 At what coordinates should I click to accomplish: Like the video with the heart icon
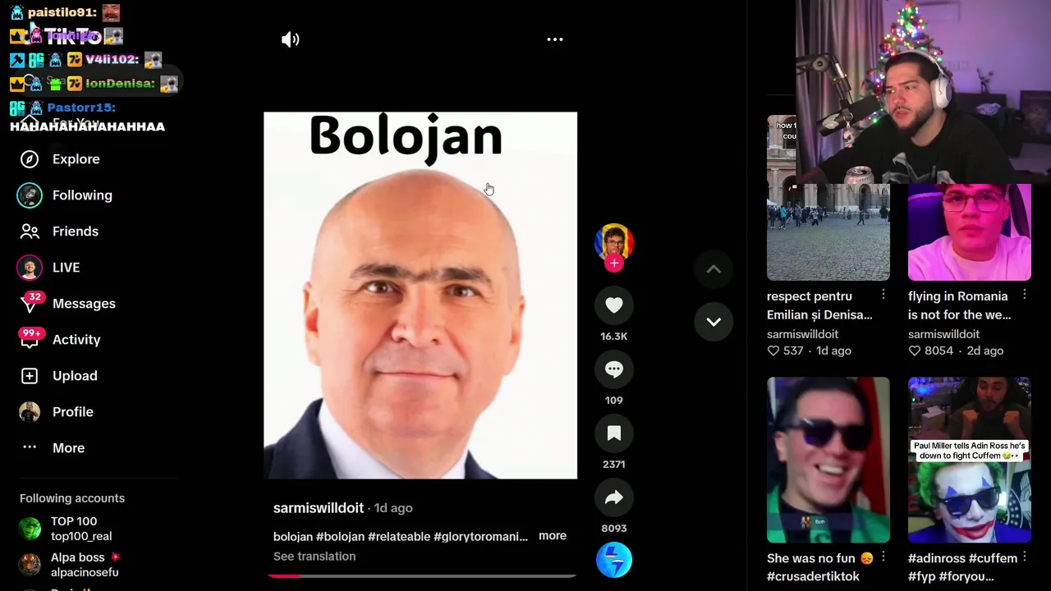coord(614,305)
